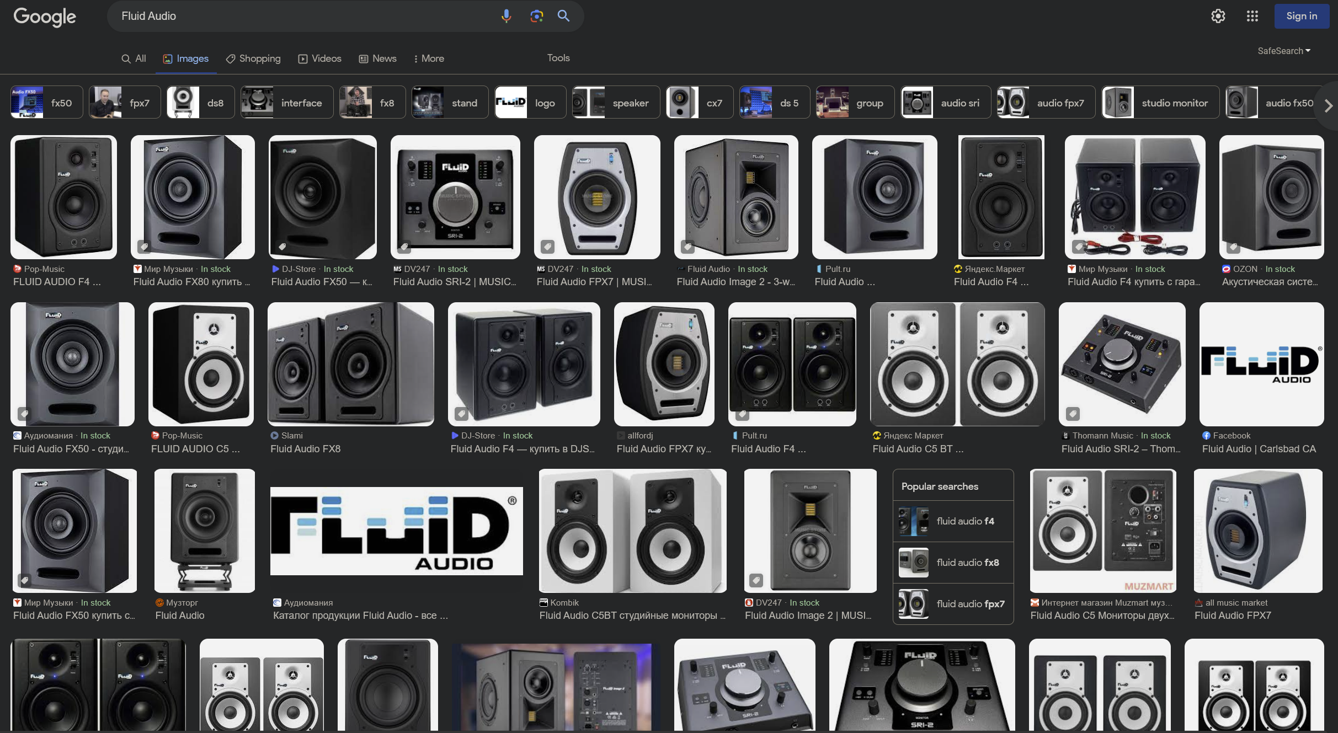
Task: Select the logo suggestion chip
Action: click(x=530, y=102)
